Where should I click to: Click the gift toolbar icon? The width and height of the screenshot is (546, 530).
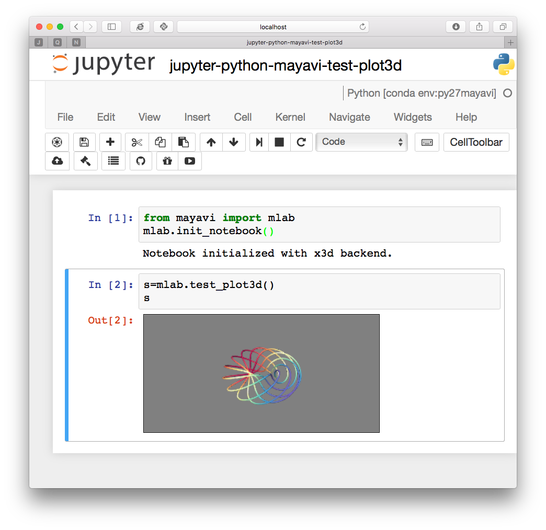(x=167, y=161)
